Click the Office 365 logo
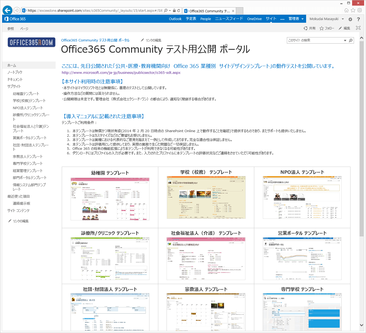 coord(15,19)
